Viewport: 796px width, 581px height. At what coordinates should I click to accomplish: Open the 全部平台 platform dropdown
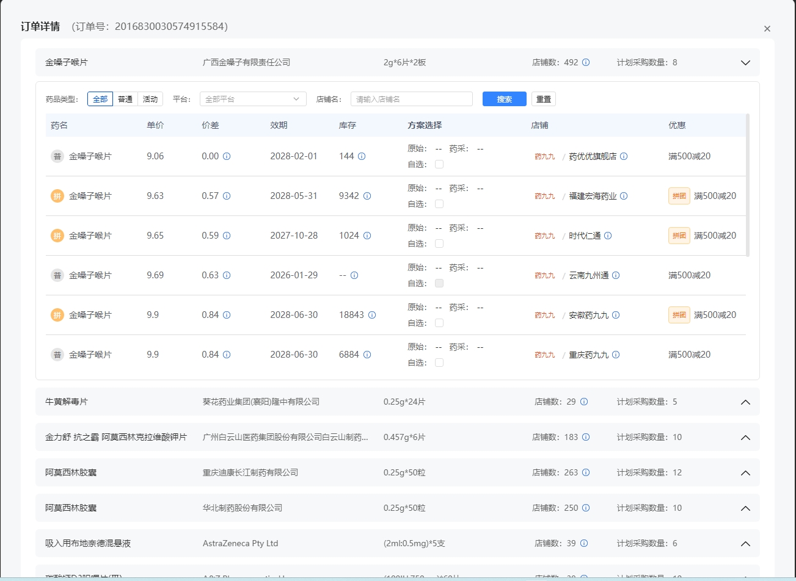click(253, 98)
